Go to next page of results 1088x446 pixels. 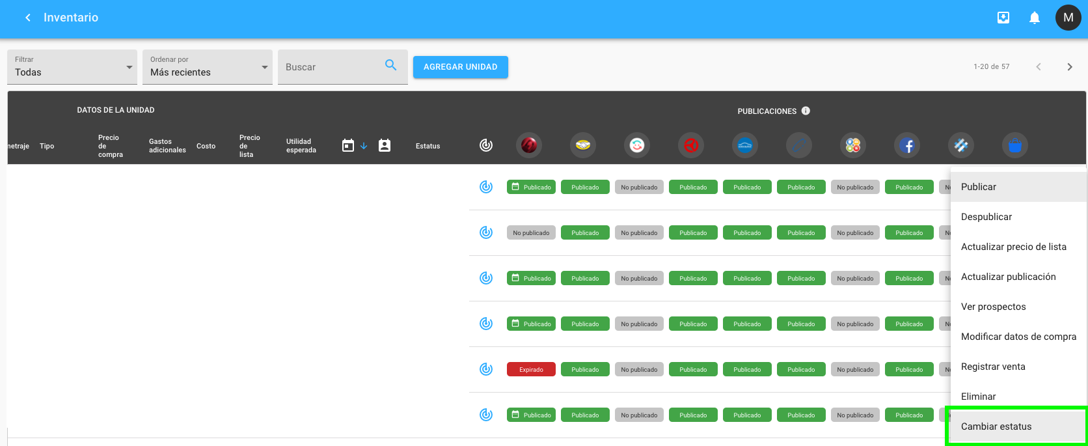(1070, 67)
